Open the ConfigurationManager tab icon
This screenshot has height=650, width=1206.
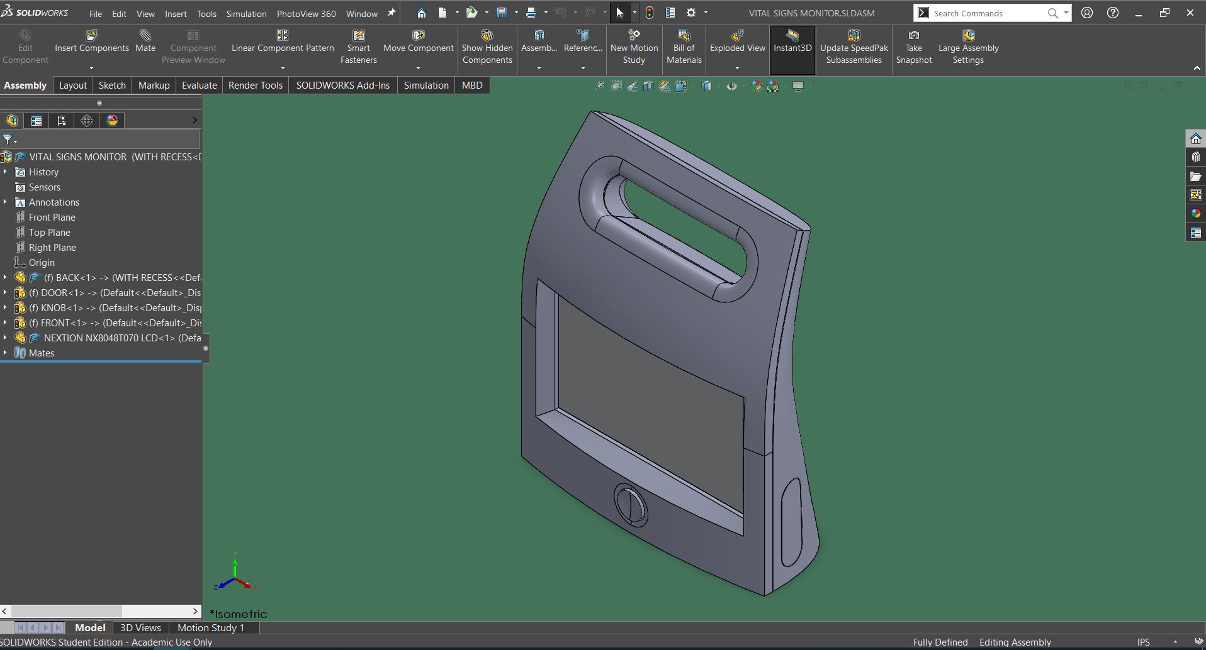click(62, 121)
